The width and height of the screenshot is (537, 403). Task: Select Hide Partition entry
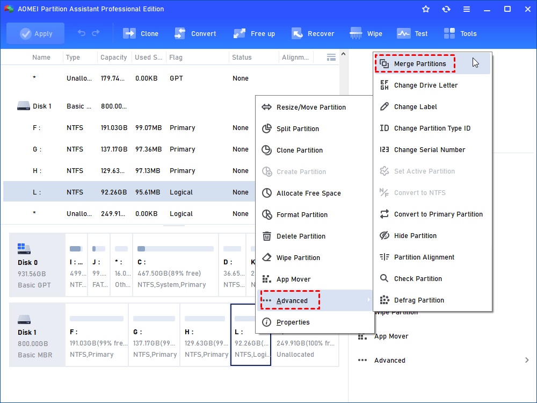click(432, 236)
